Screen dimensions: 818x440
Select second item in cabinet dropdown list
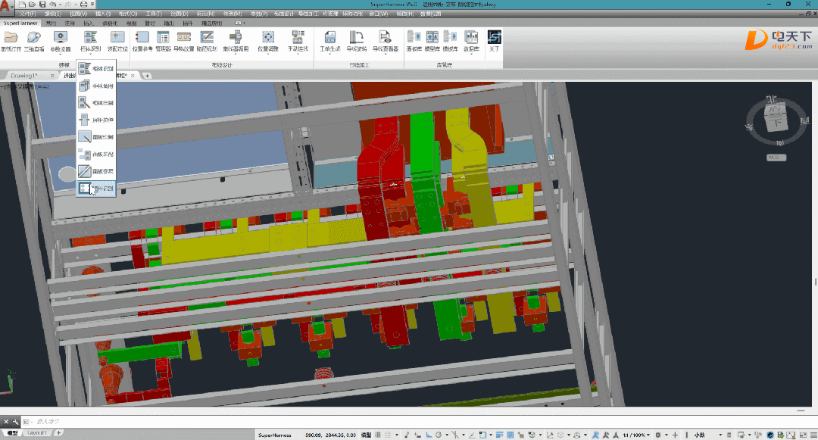coord(96,86)
